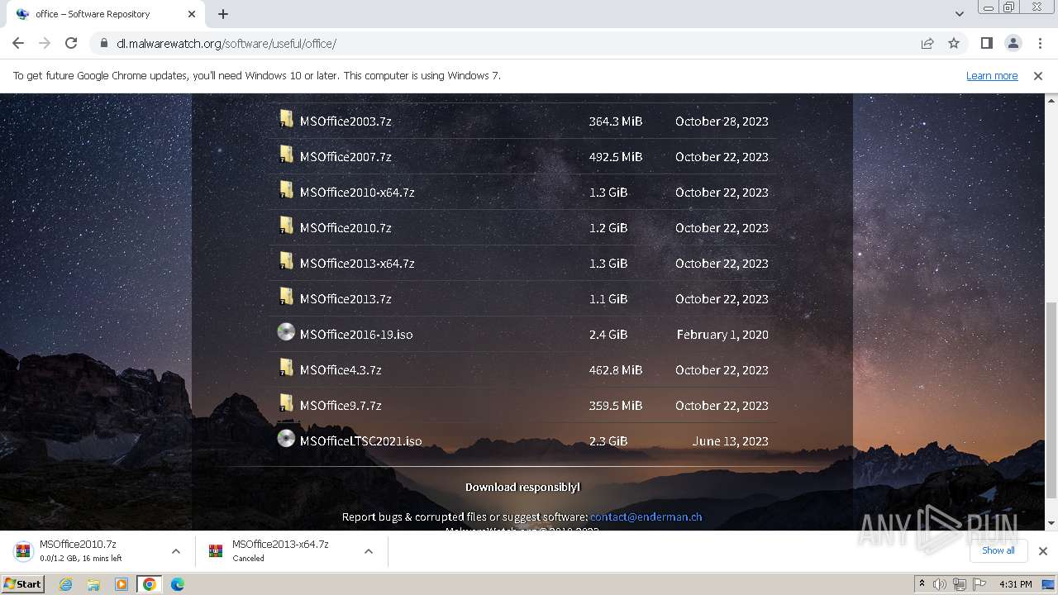Bookmark this page with star icon
Viewport: 1058px width, 595px height.
click(954, 43)
